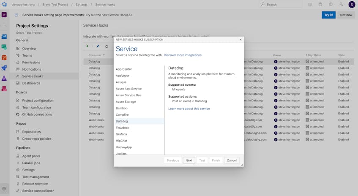Select Jenkins in the service list

pos(121,154)
